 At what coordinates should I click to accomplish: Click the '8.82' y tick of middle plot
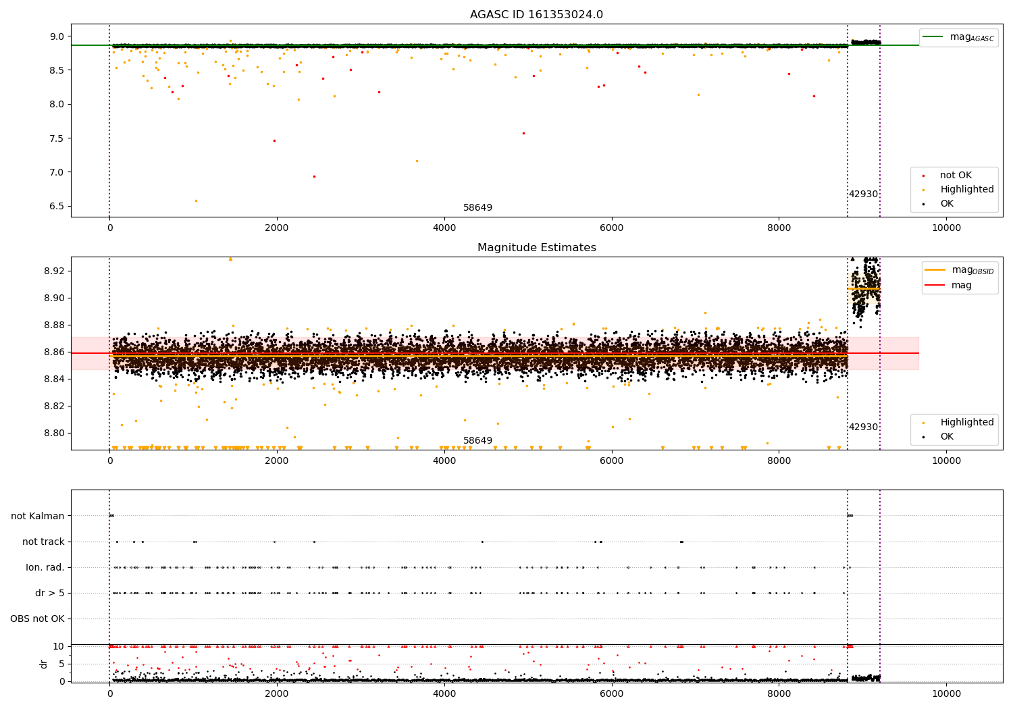(55, 406)
